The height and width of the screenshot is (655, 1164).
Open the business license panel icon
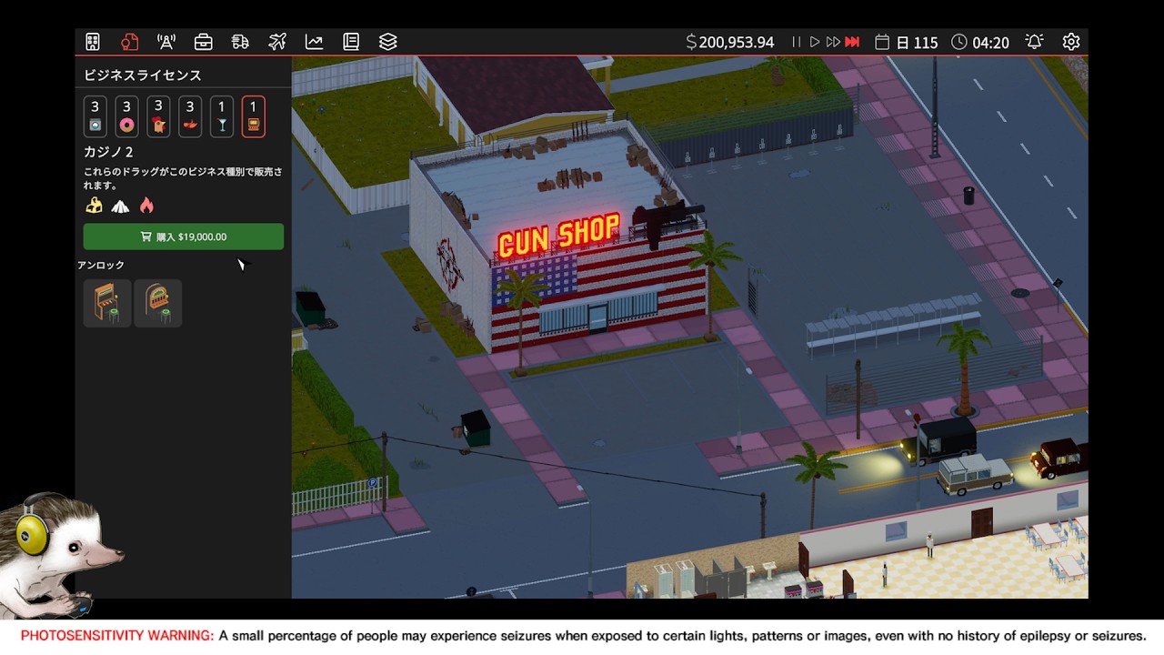pyautogui.click(x=129, y=42)
